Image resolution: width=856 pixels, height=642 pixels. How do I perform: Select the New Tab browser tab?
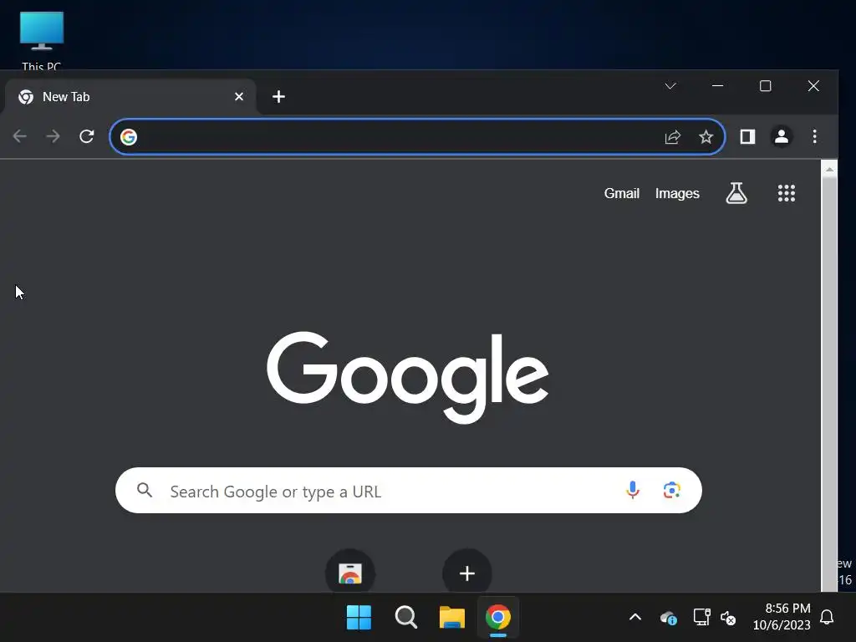(129, 97)
